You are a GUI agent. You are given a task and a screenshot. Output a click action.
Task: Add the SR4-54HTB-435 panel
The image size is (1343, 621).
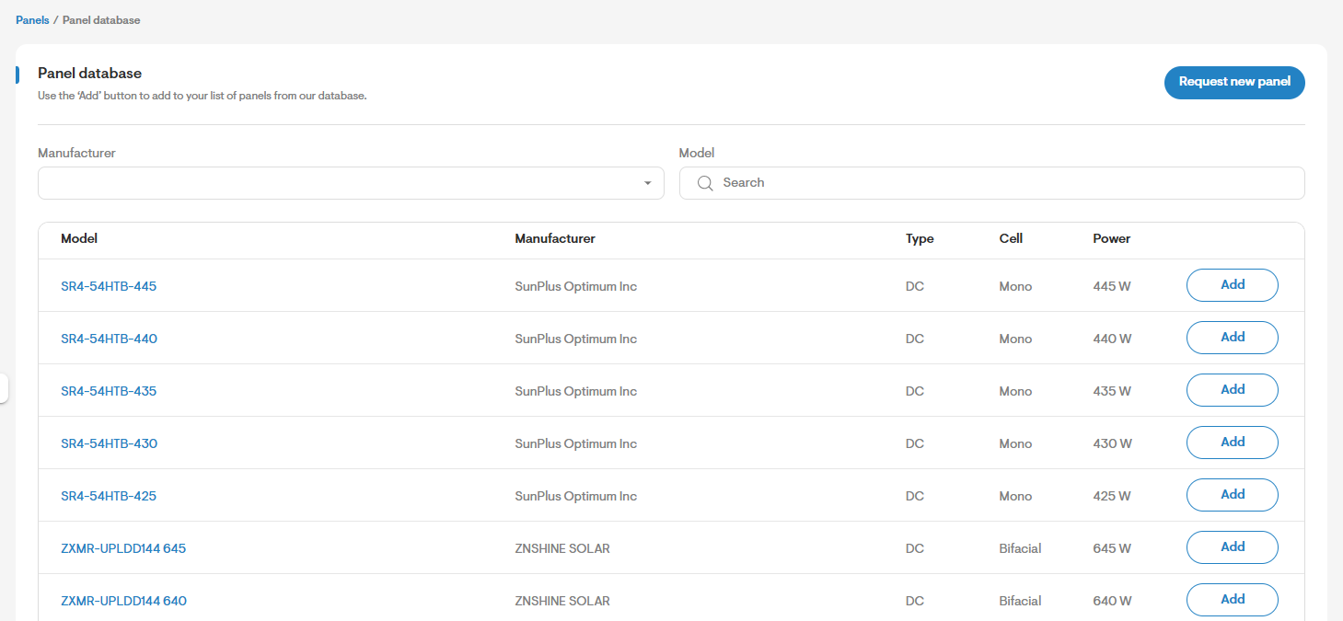coord(1233,390)
